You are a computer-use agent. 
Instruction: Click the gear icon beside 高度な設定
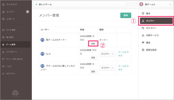(x=143, y=50)
